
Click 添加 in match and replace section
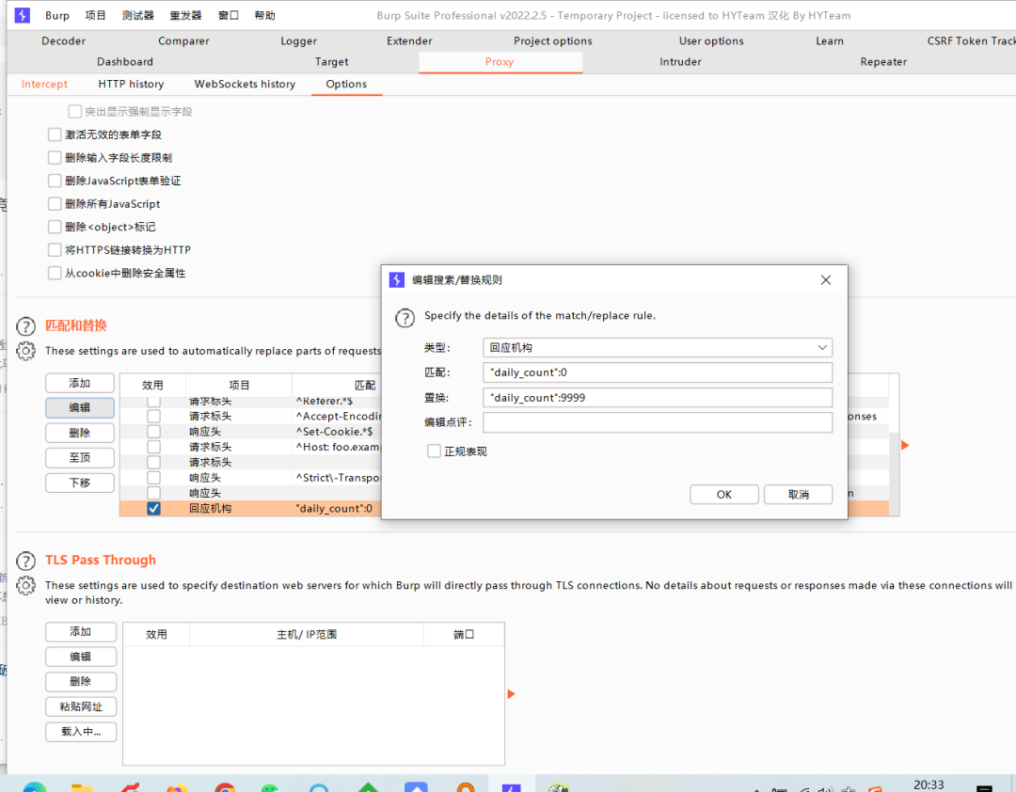(x=80, y=383)
